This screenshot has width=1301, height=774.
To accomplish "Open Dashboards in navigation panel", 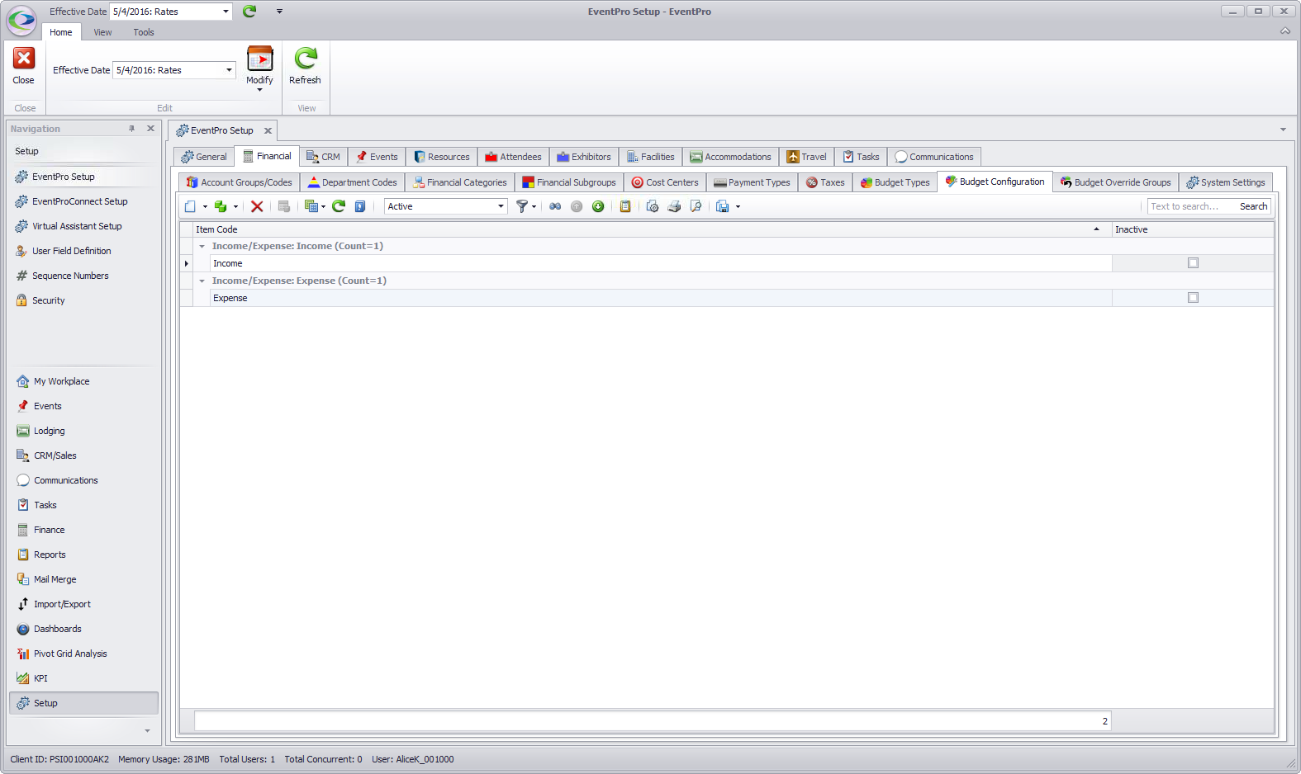I will click(x=58, y=629).
